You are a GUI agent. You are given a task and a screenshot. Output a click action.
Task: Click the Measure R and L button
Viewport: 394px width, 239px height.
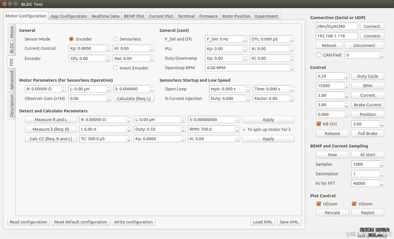tap(51, 120)
